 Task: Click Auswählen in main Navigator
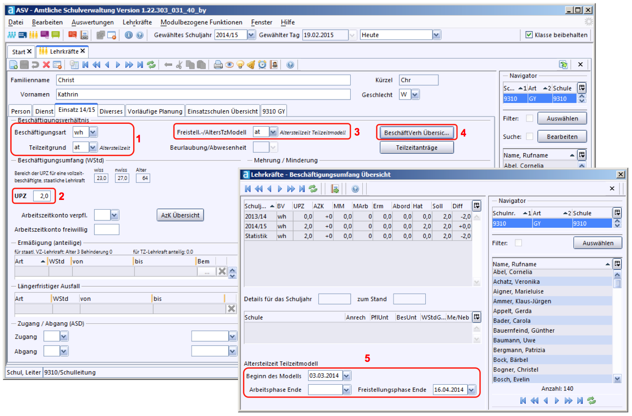pyautogui.click(x=562, y=119)
